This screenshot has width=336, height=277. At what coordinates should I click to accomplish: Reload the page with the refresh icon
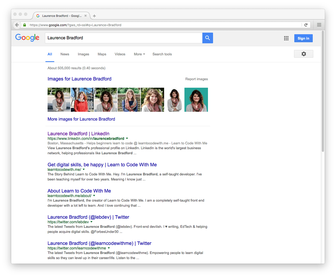306,25
